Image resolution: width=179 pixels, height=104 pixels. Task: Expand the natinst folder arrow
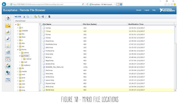pyautogui.click(x=22, y=59)
